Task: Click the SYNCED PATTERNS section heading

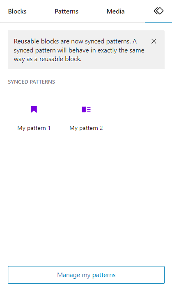Action: click(x=32, y=82)
